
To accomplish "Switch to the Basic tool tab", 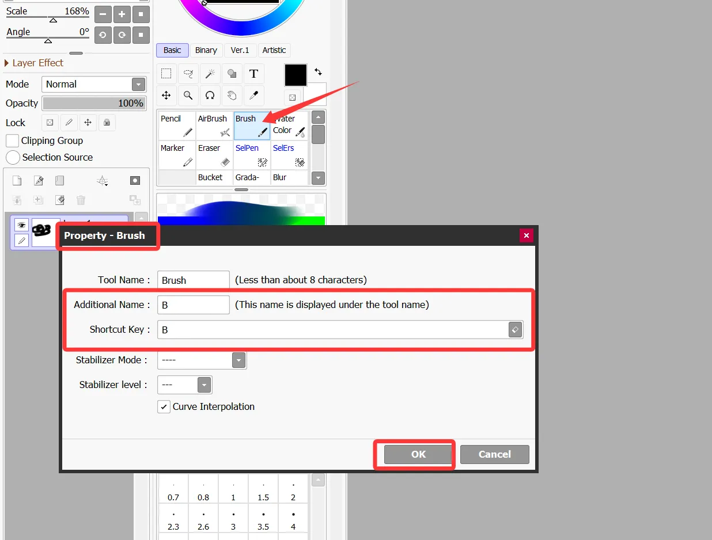I will tap(172, 50).
